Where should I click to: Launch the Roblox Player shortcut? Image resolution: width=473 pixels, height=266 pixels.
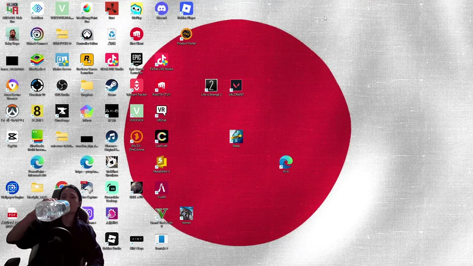click(x=186, y=9)
